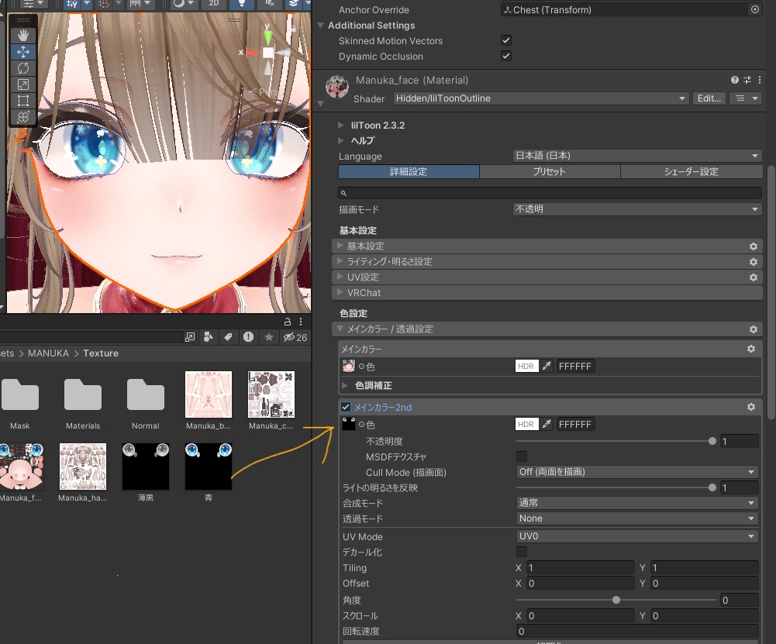The width and height of the screenshot is (776, 644).
Task: Toggle the Project panel lock icon
Action: click(288, 322)
